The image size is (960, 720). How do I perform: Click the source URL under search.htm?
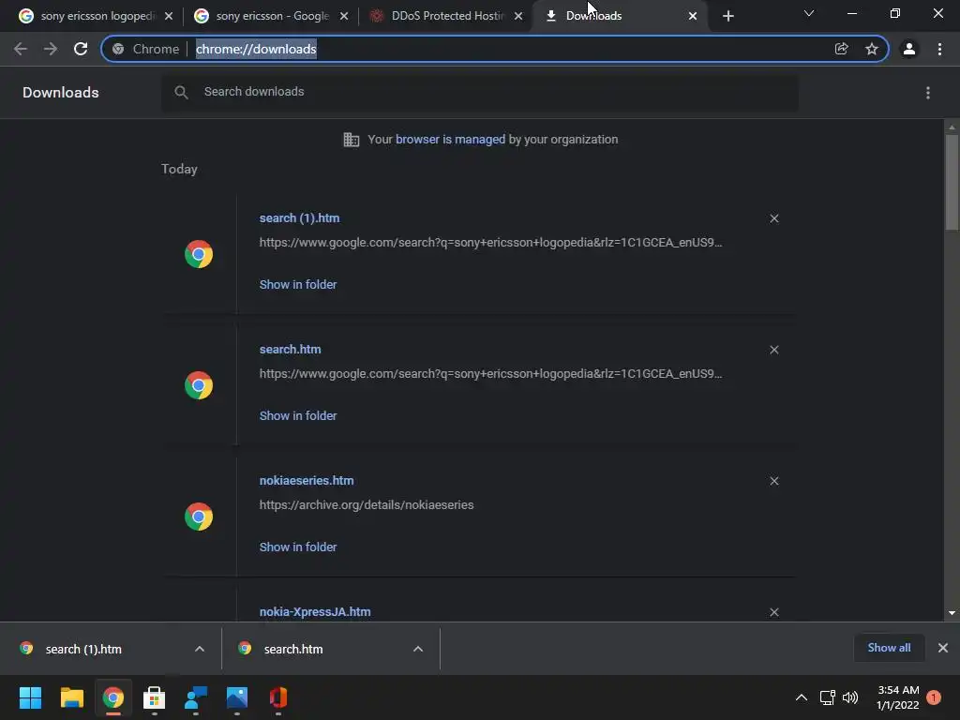tap(490, 374)
